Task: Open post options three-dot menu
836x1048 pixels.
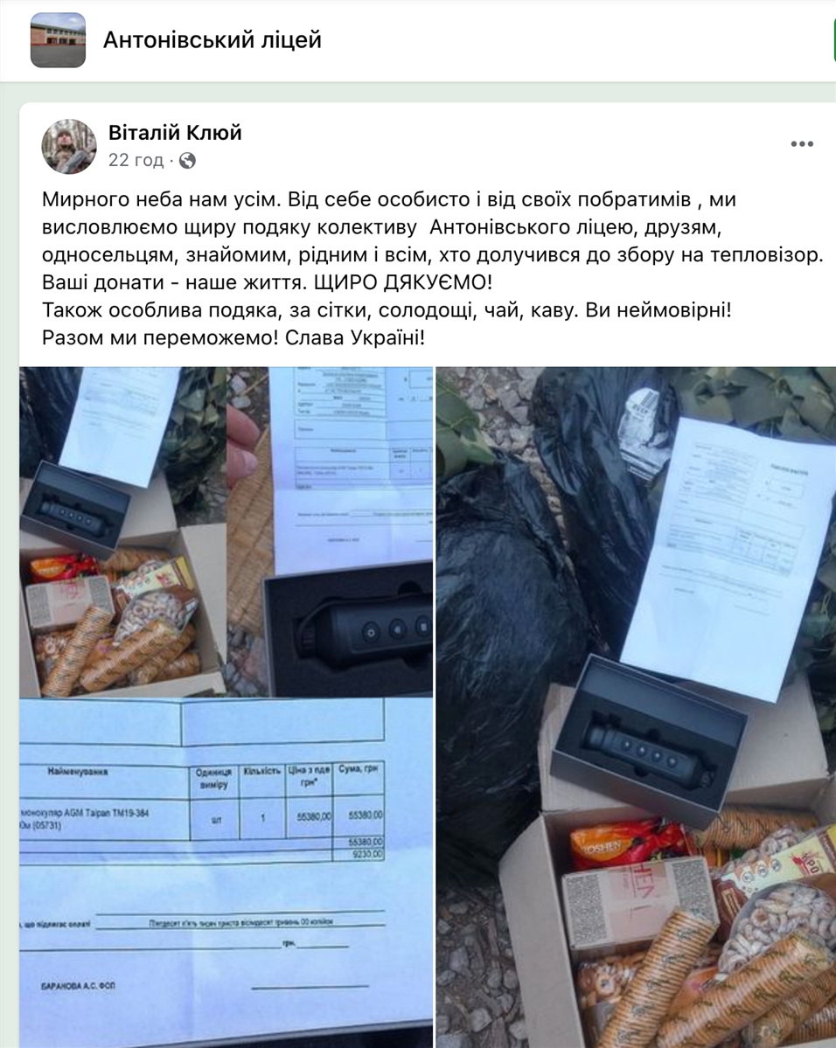Action: (801, 143)
